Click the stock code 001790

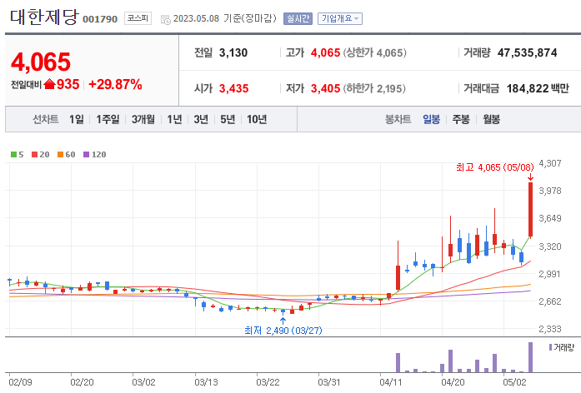[x=100, y=19]
